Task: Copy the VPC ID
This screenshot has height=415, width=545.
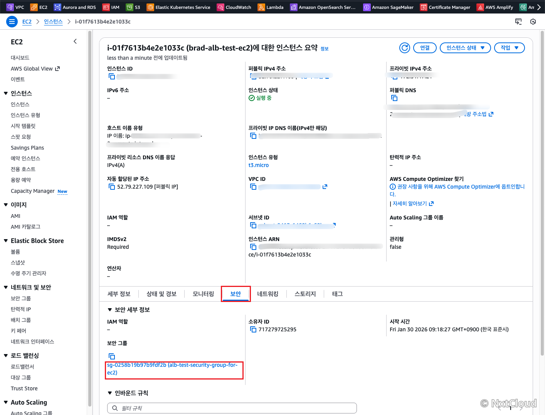Action: click(x=253, y=187)
